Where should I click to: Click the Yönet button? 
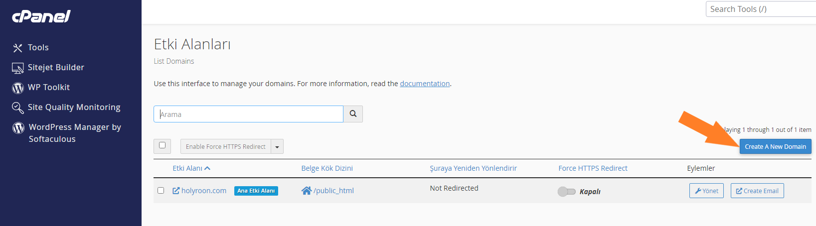pos(706,191)
